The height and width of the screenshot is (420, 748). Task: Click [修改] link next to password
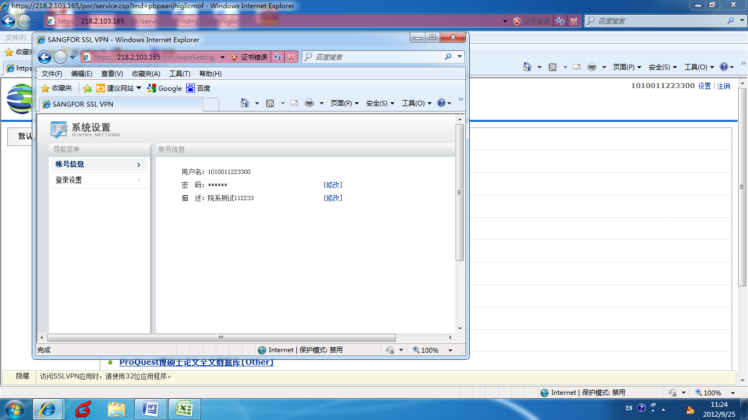pos(333,185)
